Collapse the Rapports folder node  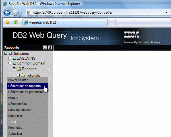(14, 69)
